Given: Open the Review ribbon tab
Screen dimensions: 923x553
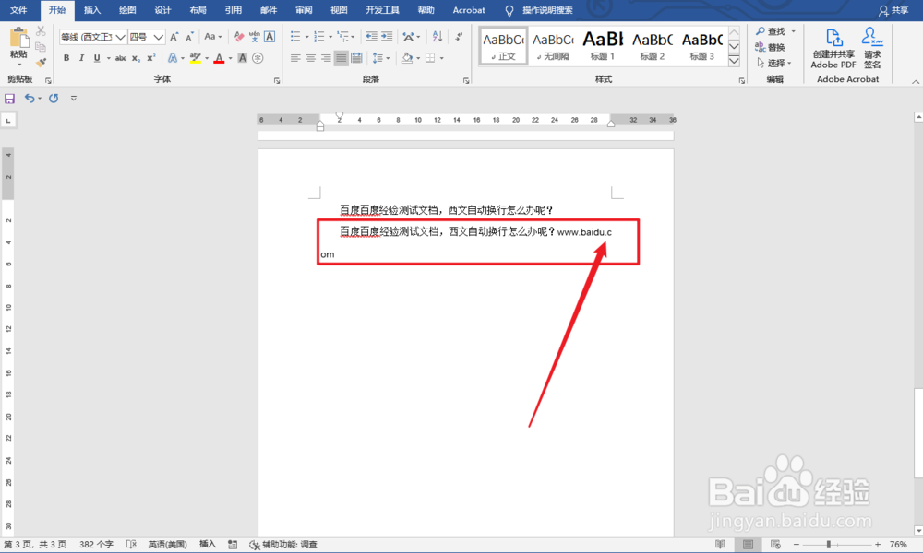Looking at the screenshot, I should pos(304,10).
